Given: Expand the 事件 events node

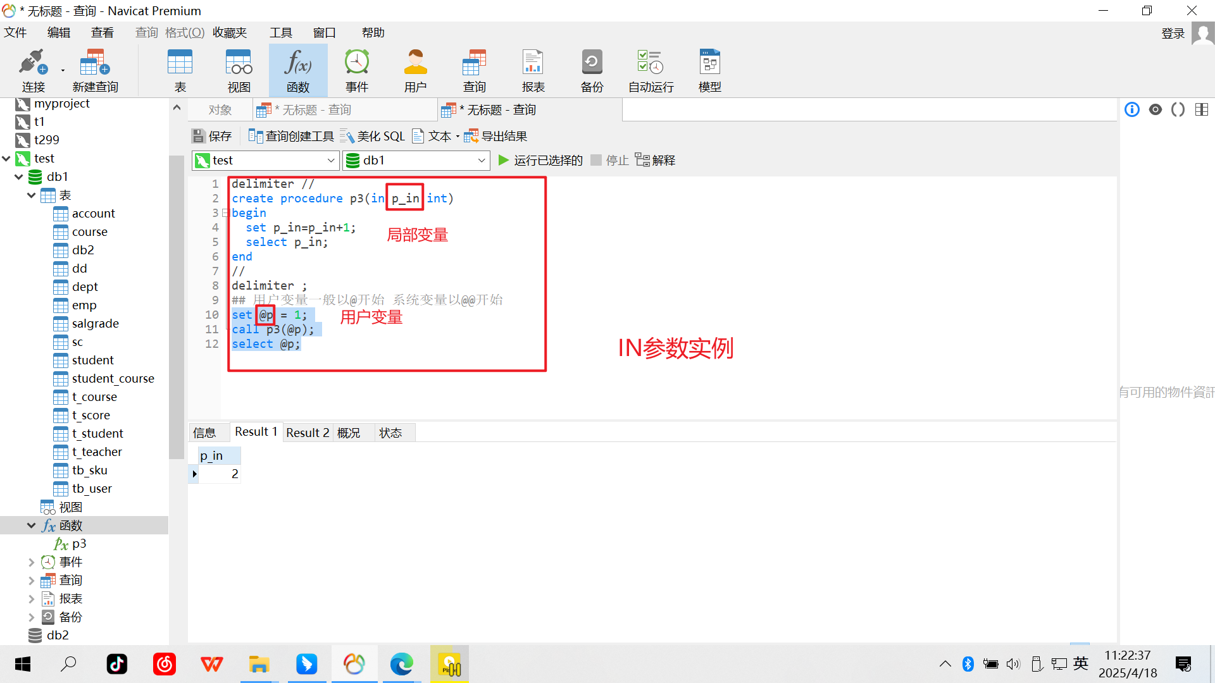Looking at the screenshot, I should tap(32, 562).
